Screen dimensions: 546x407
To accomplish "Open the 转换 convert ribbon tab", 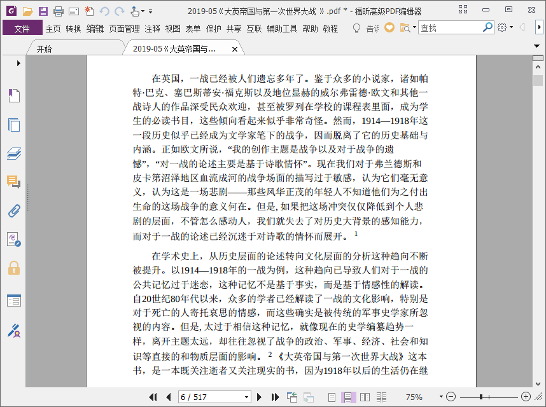I will coord(73,29).
